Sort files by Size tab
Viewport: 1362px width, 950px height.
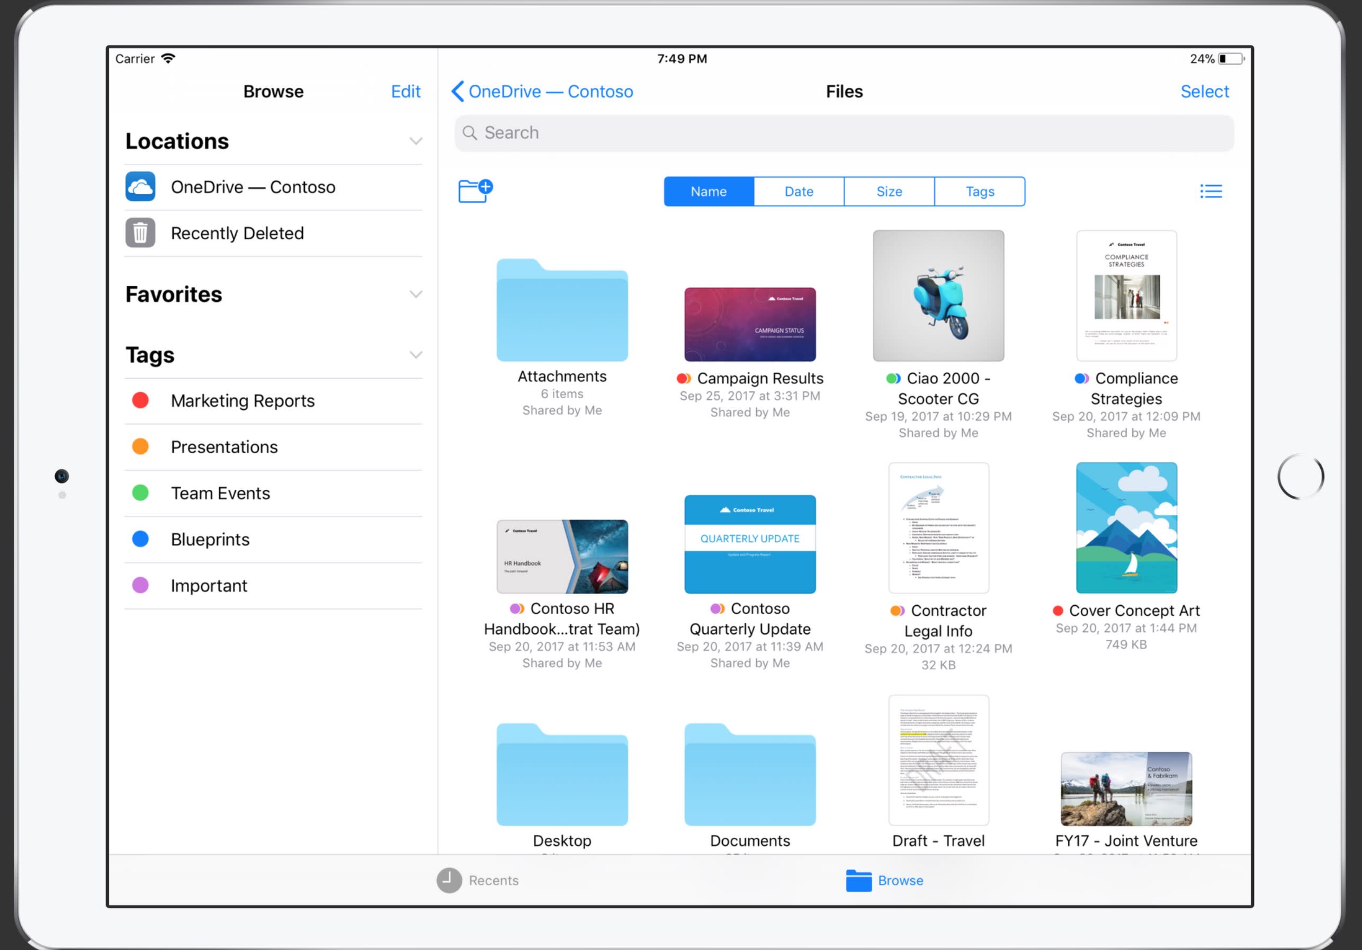pos(889,191)
